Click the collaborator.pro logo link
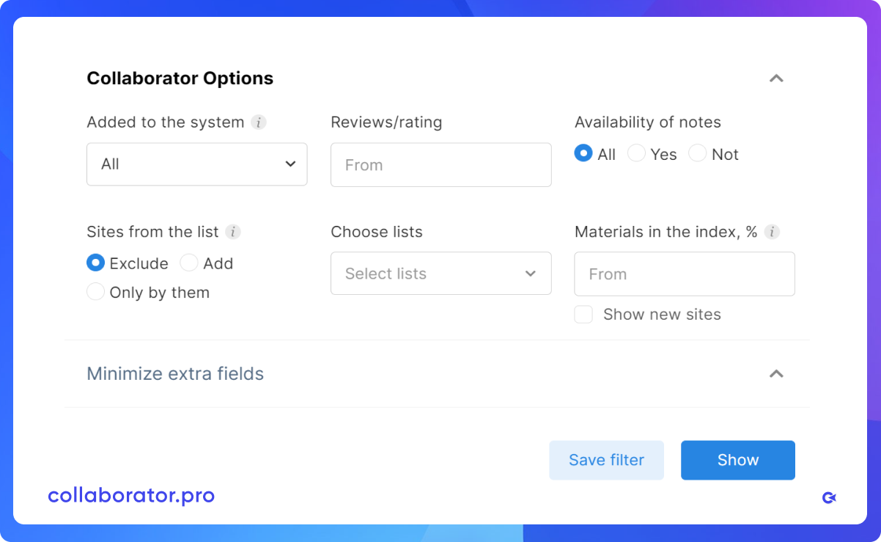Viewport: 881px width, 542px height. click(x=131, y=495)
